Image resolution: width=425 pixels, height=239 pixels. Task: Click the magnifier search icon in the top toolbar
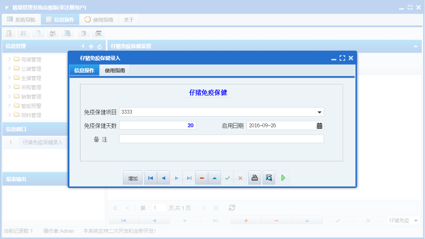click(9, 33)
